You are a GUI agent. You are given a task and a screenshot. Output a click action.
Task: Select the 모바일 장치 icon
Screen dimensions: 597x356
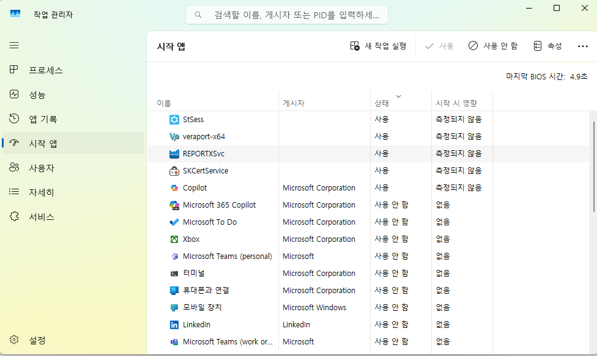[174, 308]
